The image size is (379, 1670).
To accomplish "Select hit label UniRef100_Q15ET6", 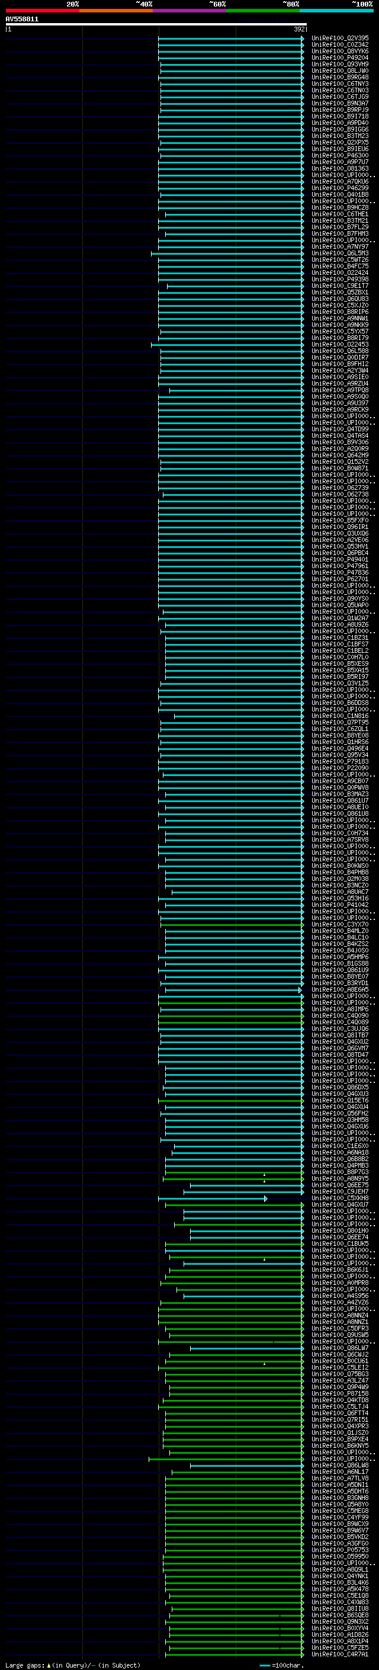I will (x=339, y=1101).
